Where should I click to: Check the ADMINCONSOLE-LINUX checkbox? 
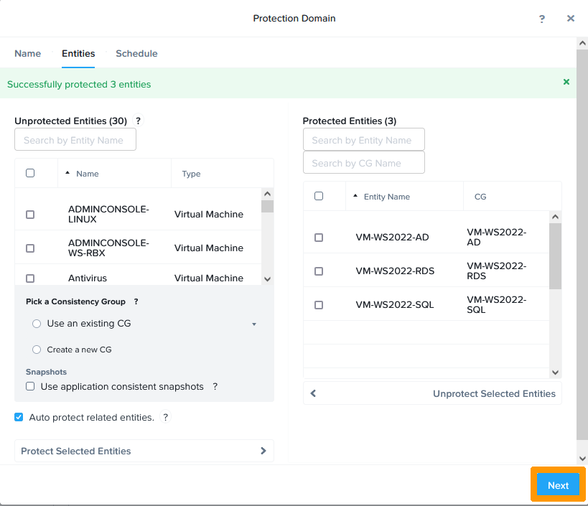point(30,215)
